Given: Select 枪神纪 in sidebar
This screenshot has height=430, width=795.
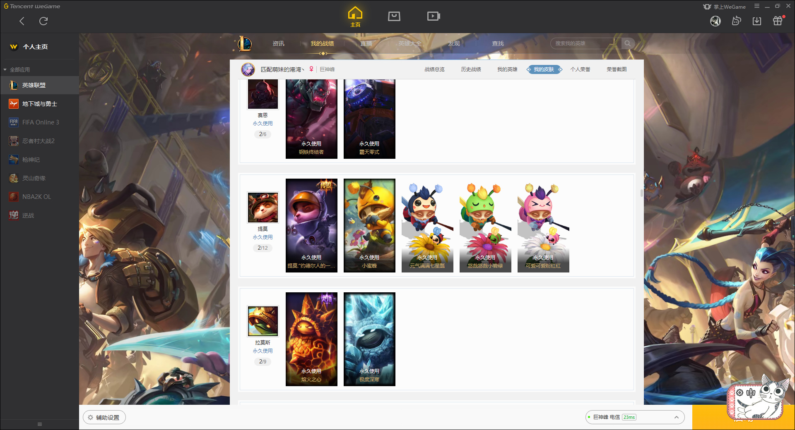Looking at the screenshot, I should [39, 160].
